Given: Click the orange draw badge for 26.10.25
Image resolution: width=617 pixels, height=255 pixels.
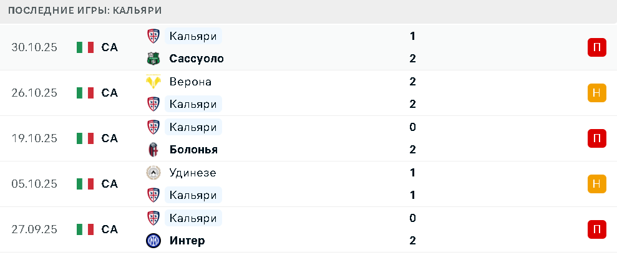Looking at the screenshot, I should pyautogui.click(x=596, y=93).
